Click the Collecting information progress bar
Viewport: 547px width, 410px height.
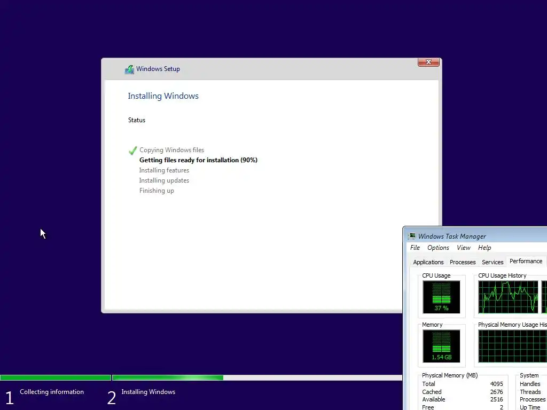pos(56,377)
